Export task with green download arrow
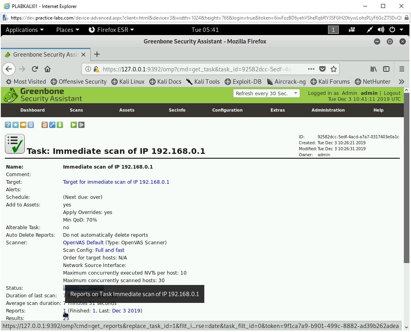Image resolution: width=411 pixels, height=332 pixels. click(60, 125)
